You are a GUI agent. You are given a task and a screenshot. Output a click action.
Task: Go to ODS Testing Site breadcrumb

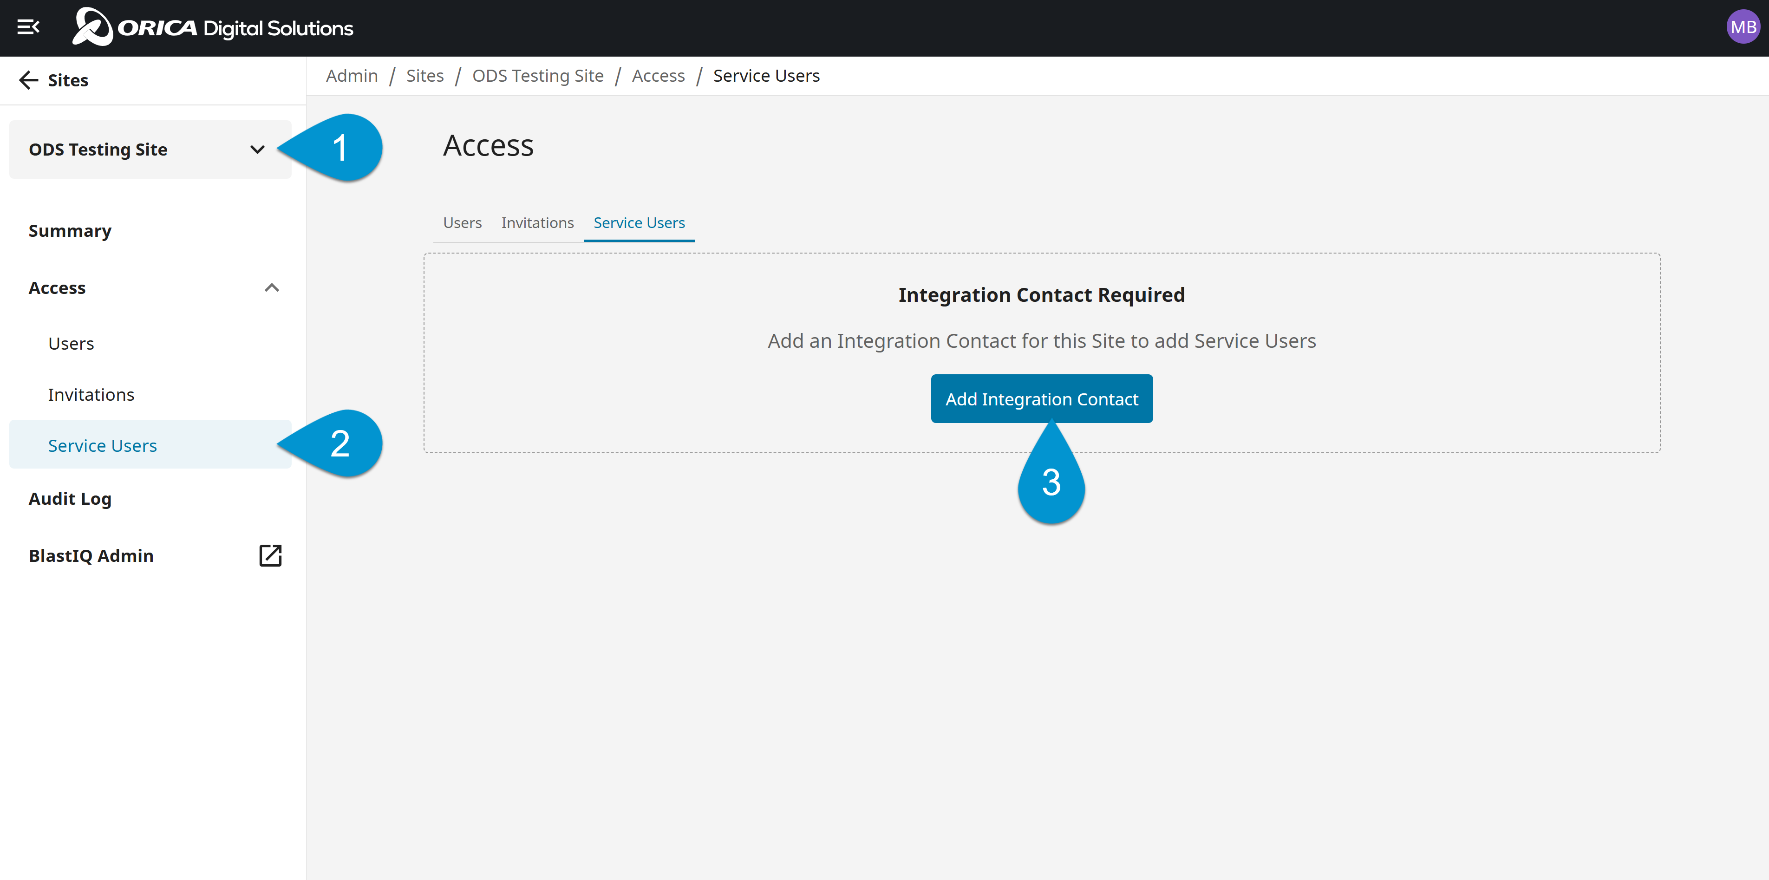538,76
